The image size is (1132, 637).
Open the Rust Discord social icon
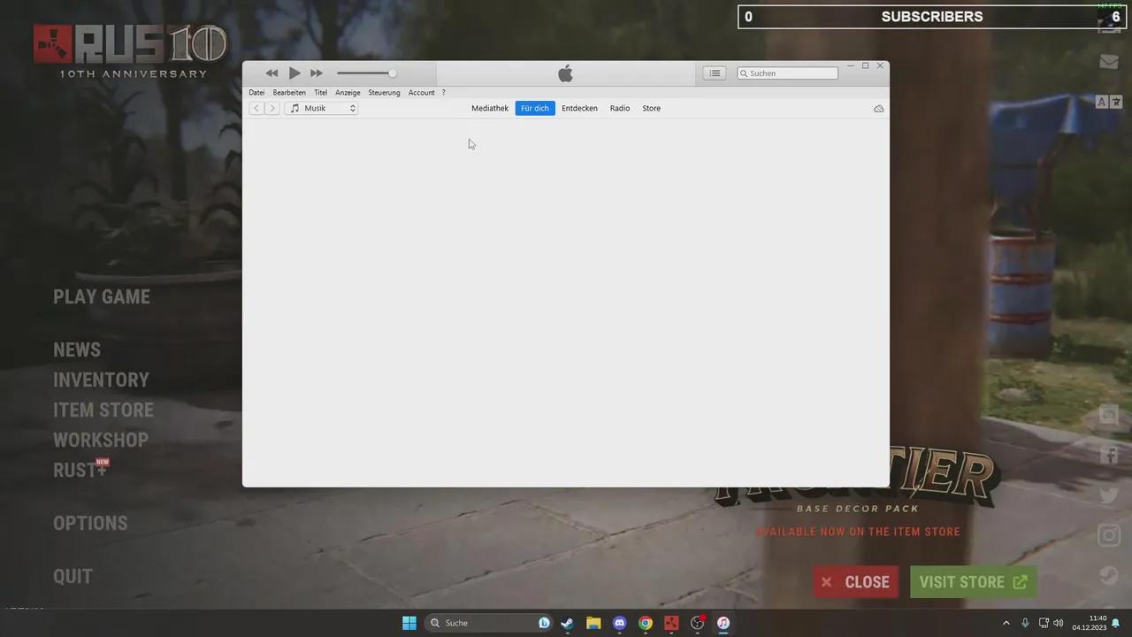1109,415
